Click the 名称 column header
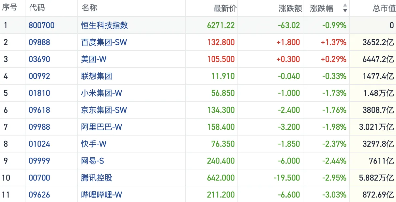Viewport: 396px width, 202px height. (89, 8)
